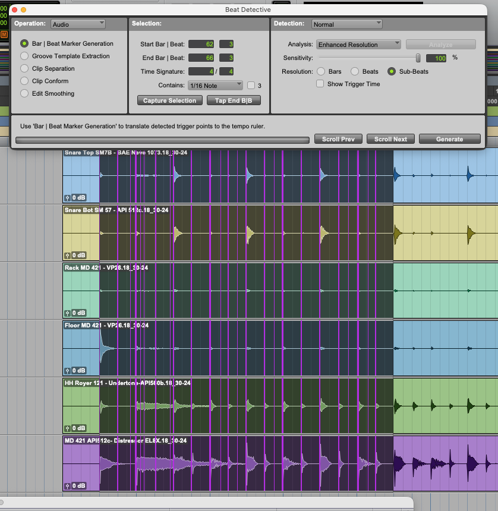Open the Contains 1/16 Note dropdown
Viewport: 498px width, 511px height.
[215, 86]
